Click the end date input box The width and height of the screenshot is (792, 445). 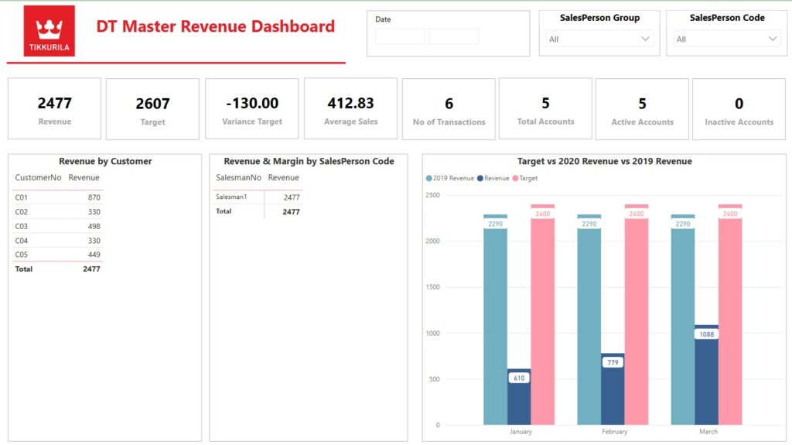(x=453, y=36)
